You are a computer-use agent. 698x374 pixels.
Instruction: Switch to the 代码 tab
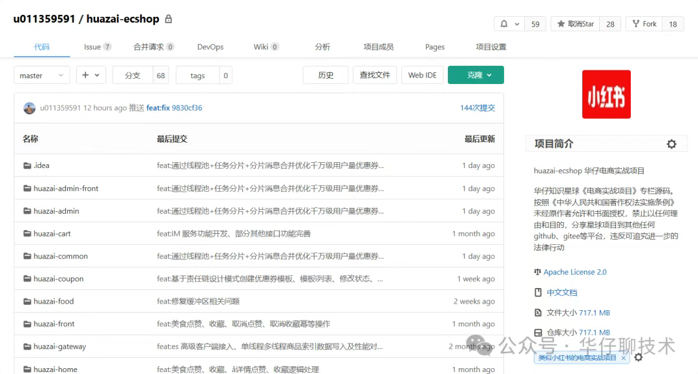pyautogui.click(x=42, y=47)
